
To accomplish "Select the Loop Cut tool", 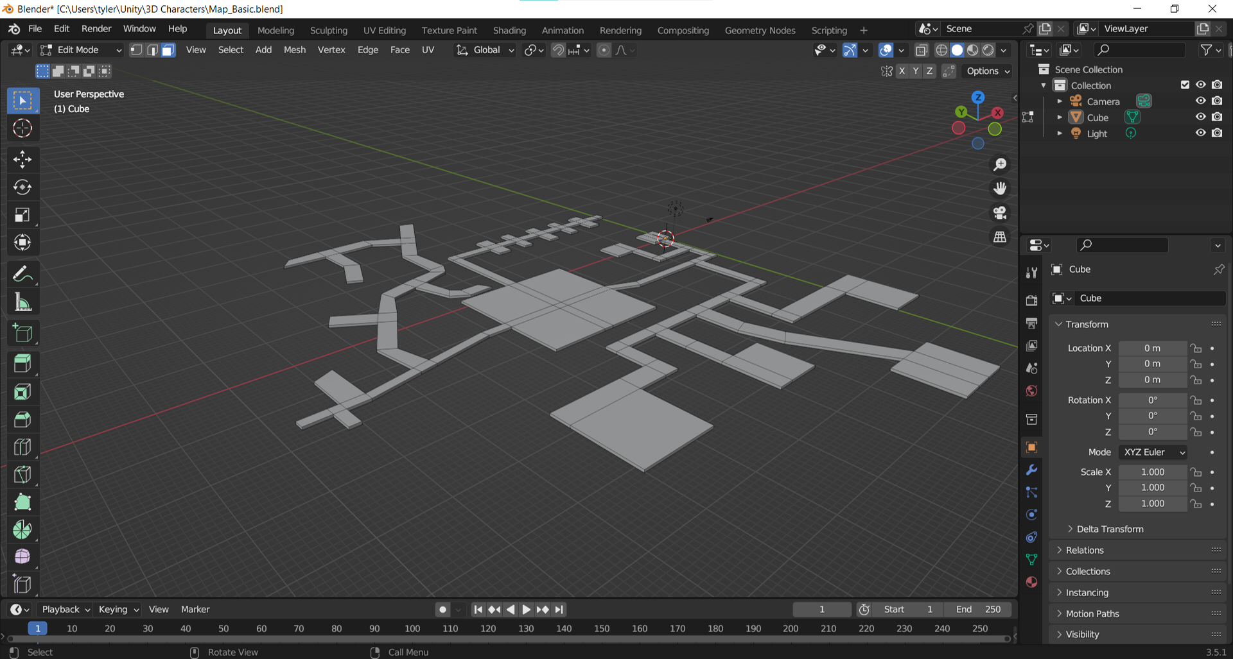I will click(22, 447).
